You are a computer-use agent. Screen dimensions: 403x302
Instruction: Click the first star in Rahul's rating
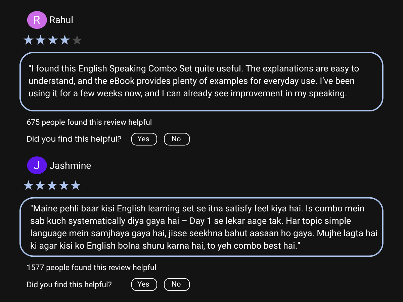point(29,41)
